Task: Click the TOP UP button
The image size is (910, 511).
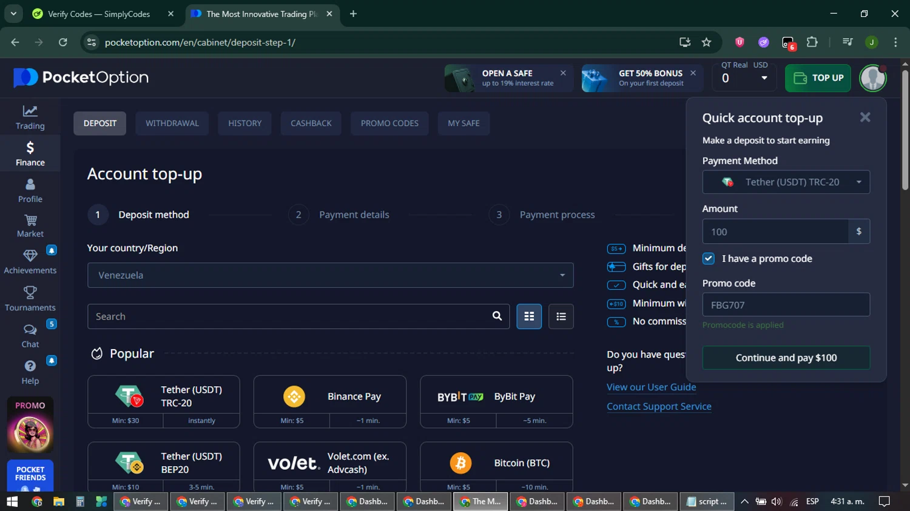Action: click(x=818, y=78)
